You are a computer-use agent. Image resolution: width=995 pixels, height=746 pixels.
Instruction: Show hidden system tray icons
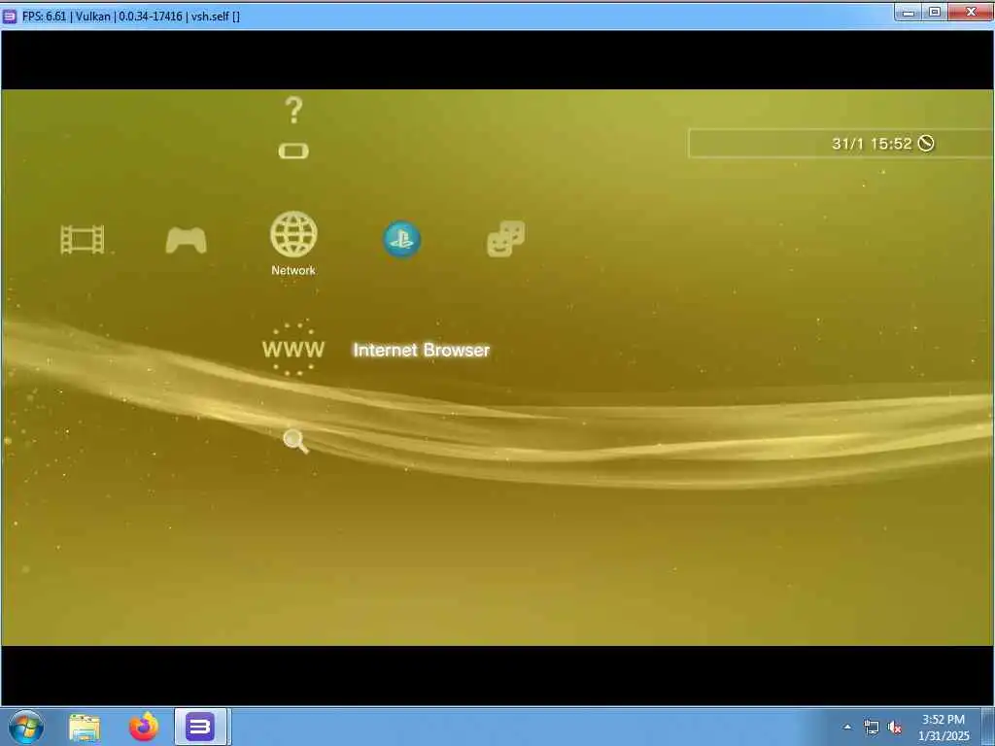coord(847,727)
